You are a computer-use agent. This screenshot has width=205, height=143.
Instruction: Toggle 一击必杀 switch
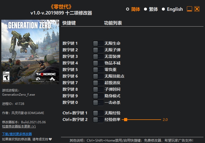[98, 103]
